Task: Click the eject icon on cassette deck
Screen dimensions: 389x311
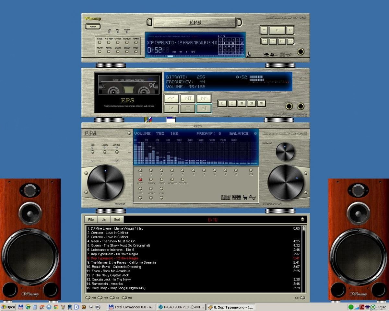Action: [x=232, y=104]
